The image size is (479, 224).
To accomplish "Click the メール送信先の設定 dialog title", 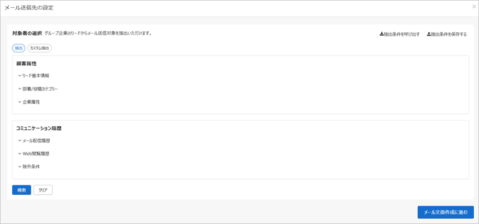I will (29, 8).
